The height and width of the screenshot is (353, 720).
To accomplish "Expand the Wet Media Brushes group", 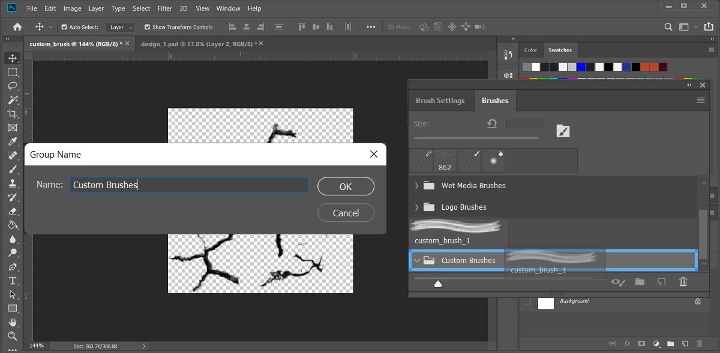I will tap(416, 186).
